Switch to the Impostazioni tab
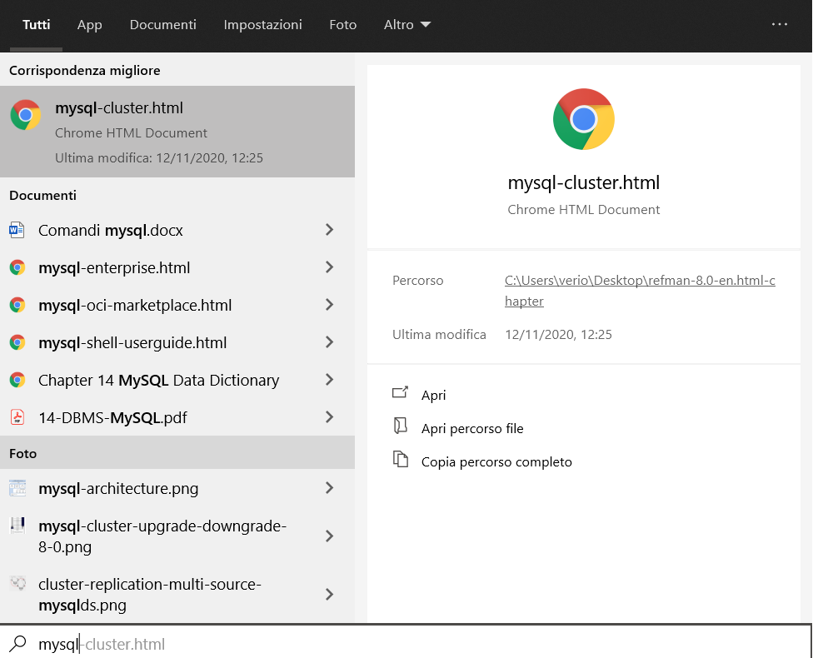The image size is (813, 658). (263, 25)
